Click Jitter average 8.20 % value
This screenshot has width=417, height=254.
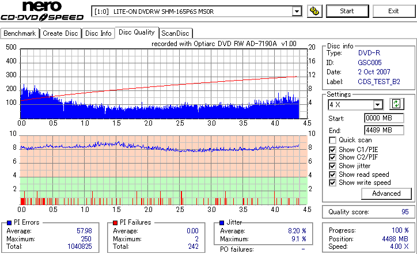297,231
